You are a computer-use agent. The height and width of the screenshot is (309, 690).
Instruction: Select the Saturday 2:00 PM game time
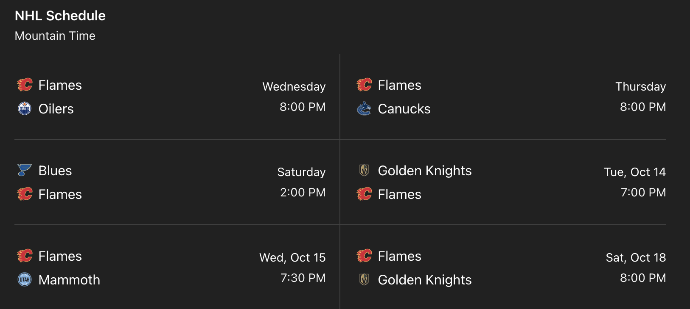point(303,193)
